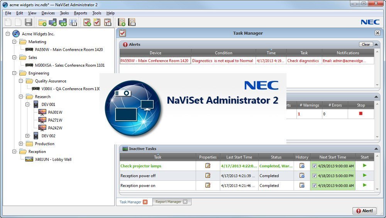Sort inactive tasks by Next Start Time
The height and width of the screenshot is (218, 386).
pos(333,157)
